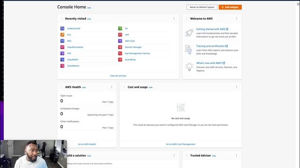Open the GuardDuty service icon
Viewport: 300px width, 168px height.
click(x=120, y=60)
